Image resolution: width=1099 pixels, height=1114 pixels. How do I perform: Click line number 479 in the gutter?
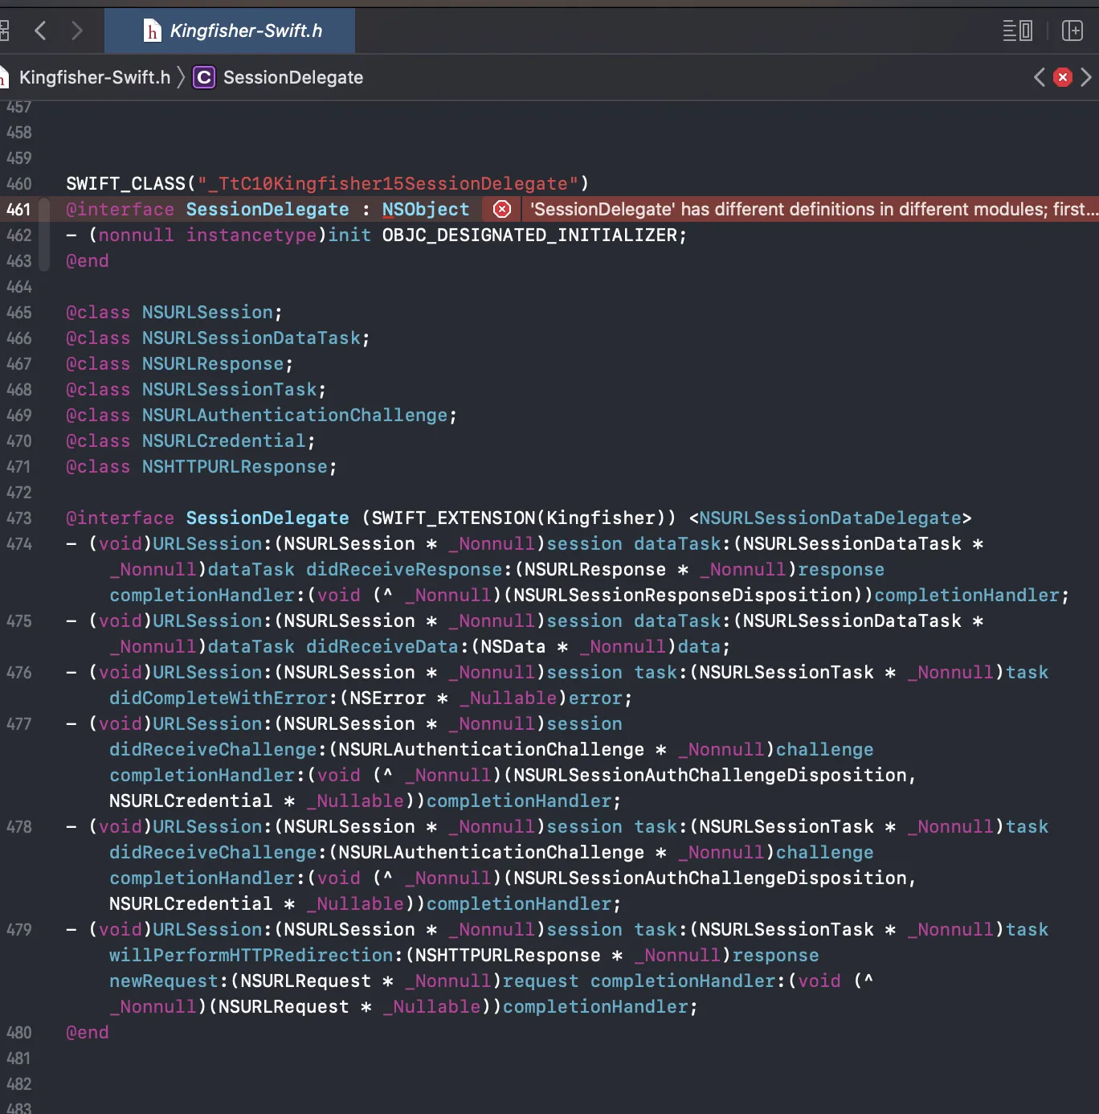point(18,930)
